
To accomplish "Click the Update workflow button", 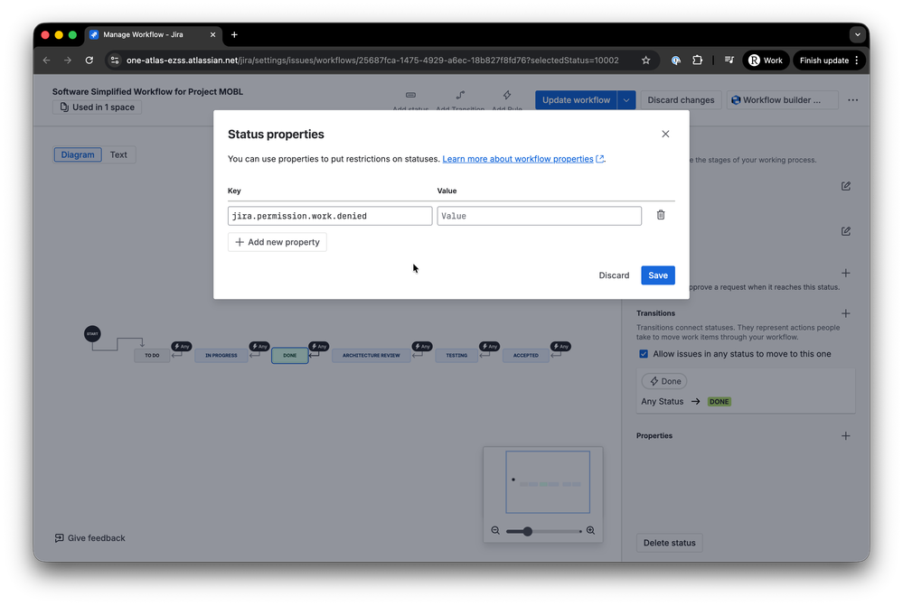I will [x=576, y=100].
